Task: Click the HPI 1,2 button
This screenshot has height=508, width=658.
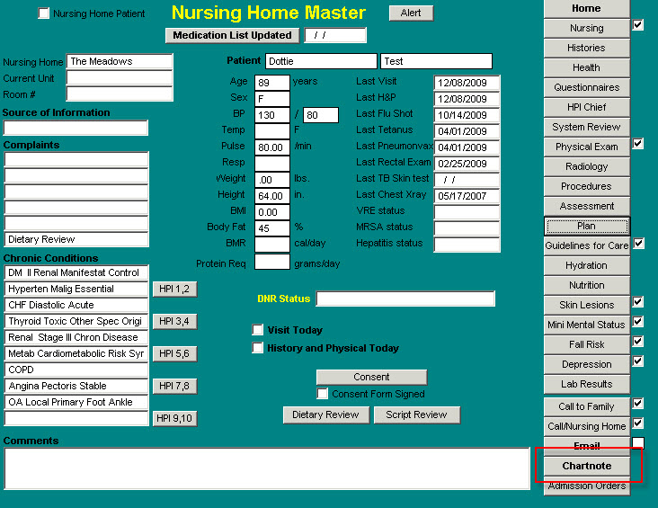Action: coord(174,289)
